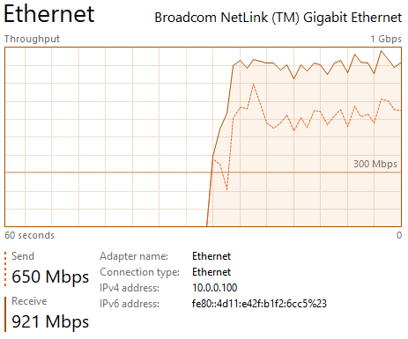Click the Adapter name value Ethernet
The image size is (408, 339).
pos(211,256)
